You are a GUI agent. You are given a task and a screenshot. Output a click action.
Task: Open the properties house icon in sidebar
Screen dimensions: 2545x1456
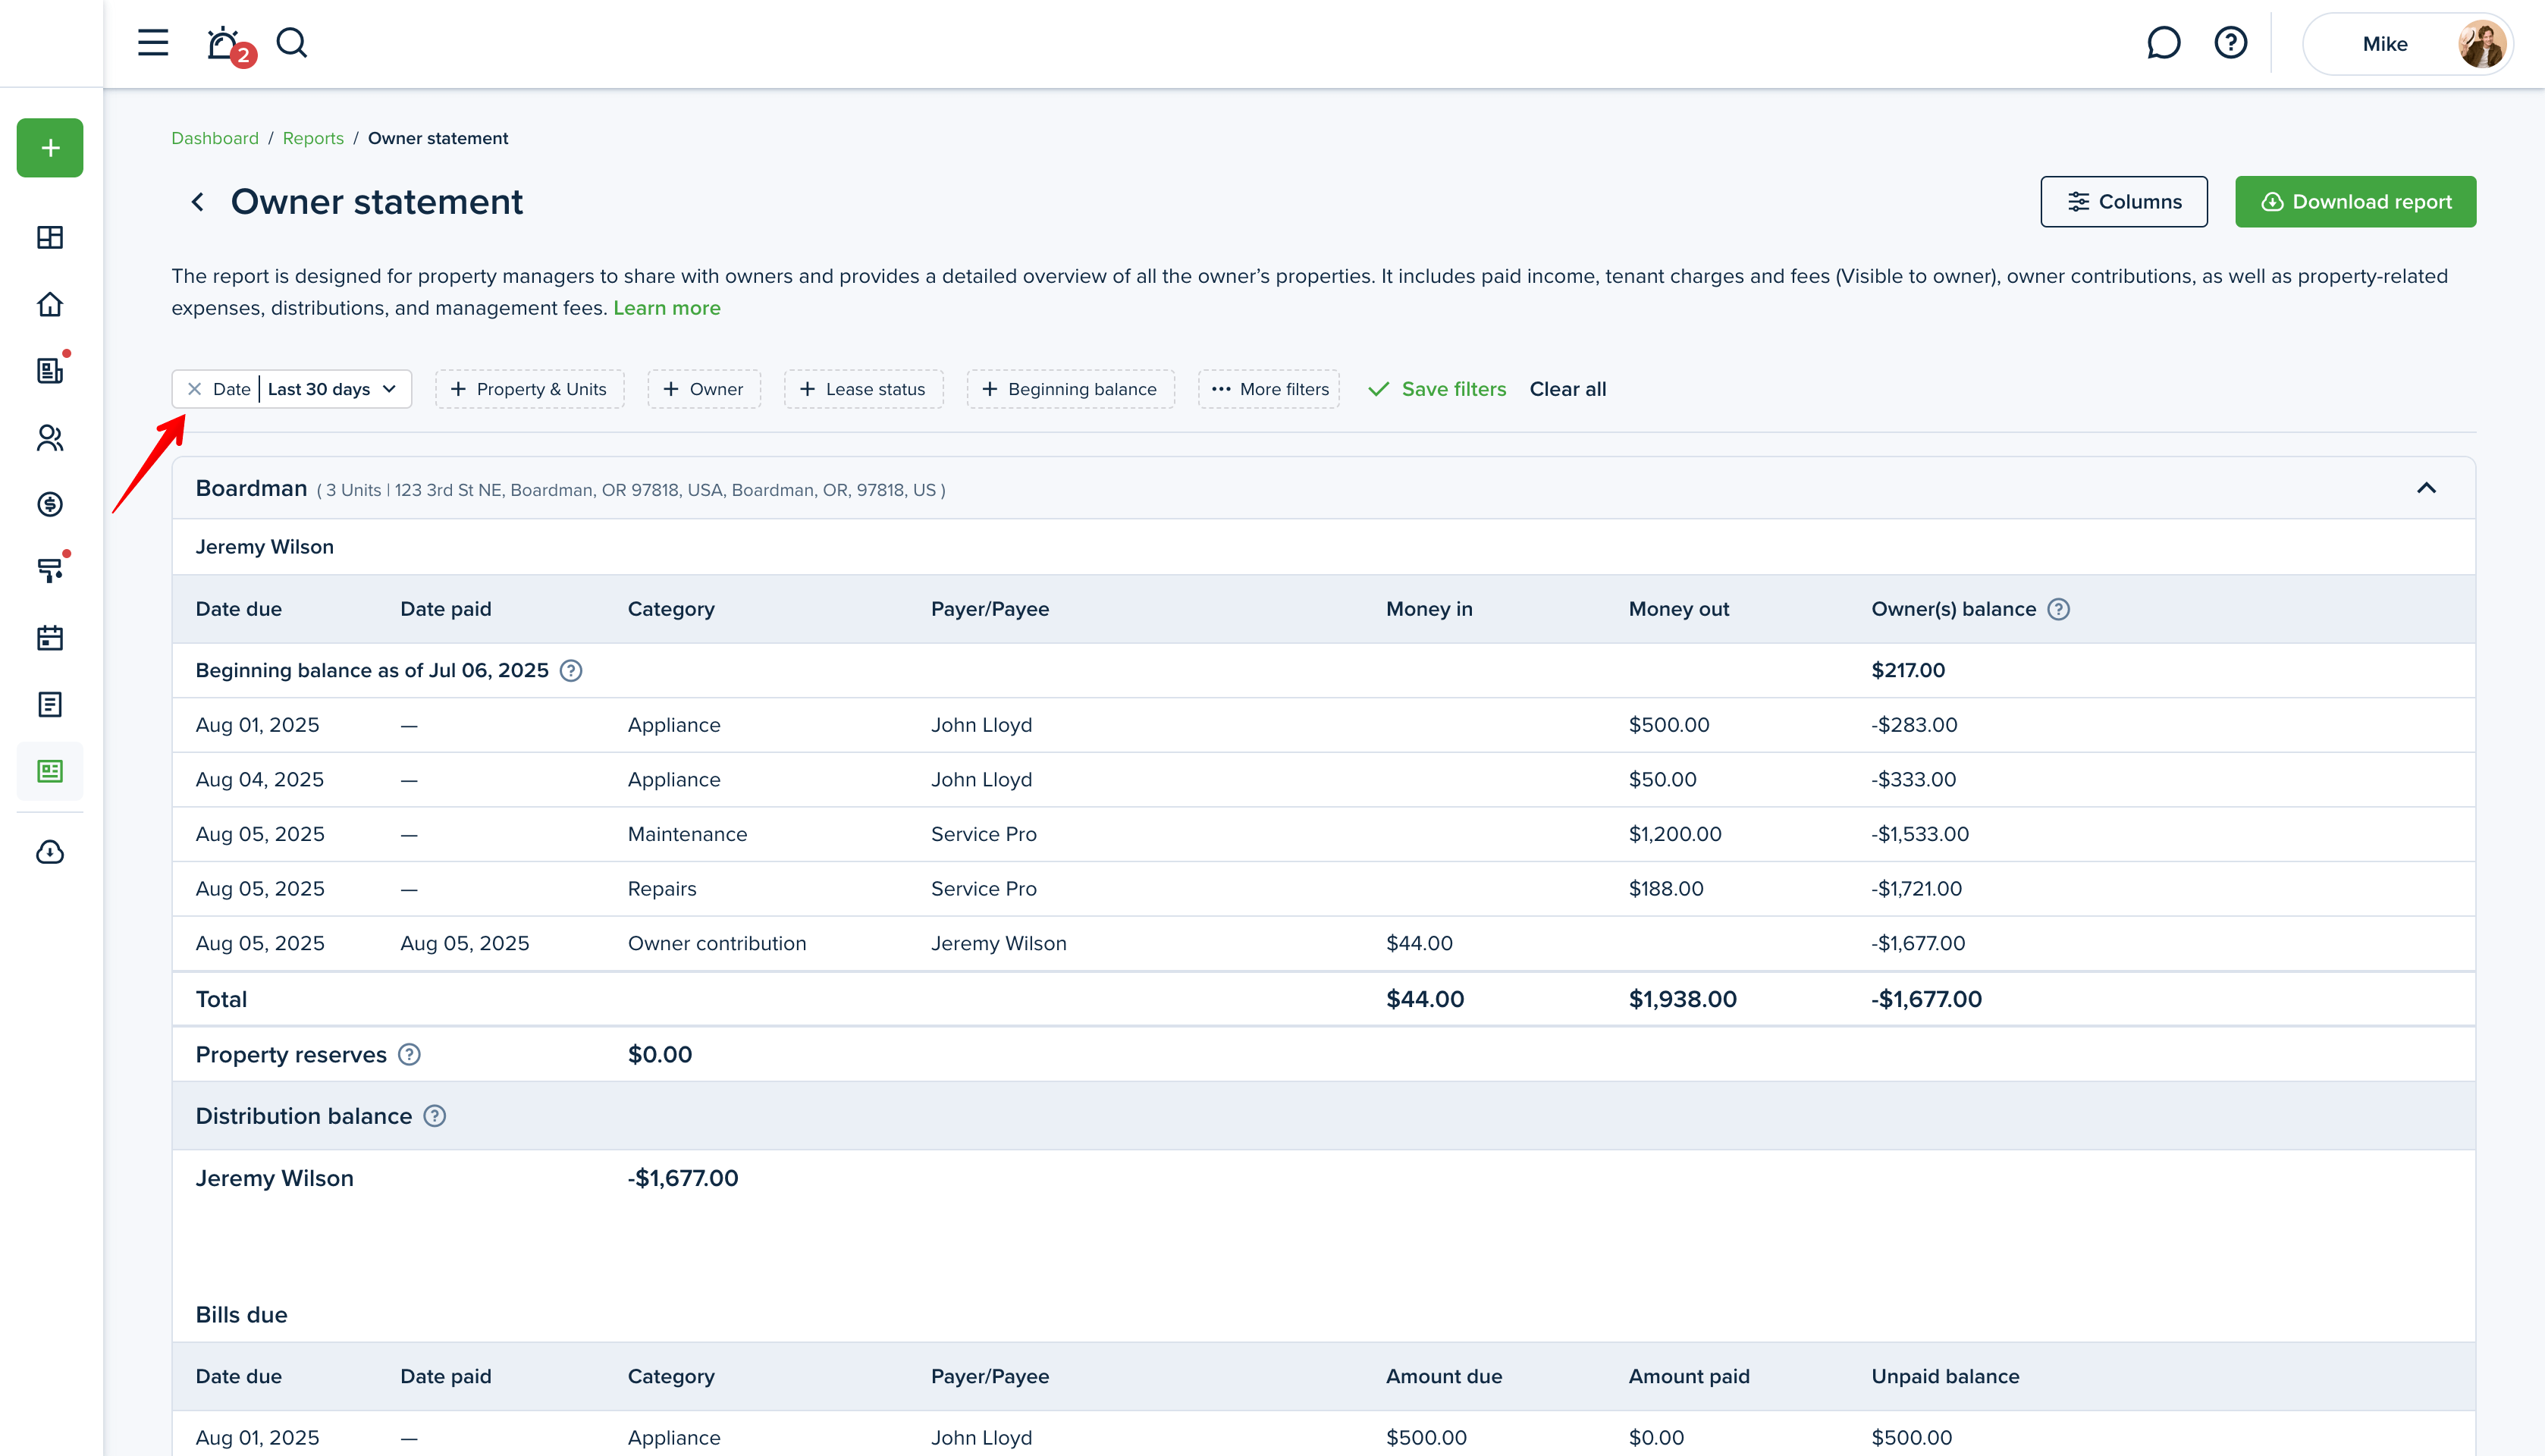50,304
